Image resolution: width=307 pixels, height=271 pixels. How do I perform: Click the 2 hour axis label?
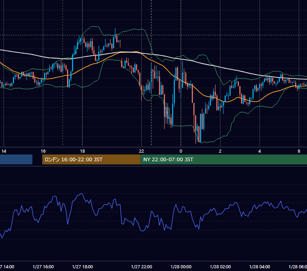[x=220, y=151]
